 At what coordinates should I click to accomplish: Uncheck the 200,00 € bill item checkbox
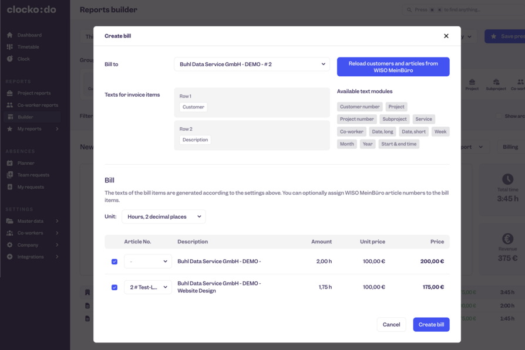[115, 261]
